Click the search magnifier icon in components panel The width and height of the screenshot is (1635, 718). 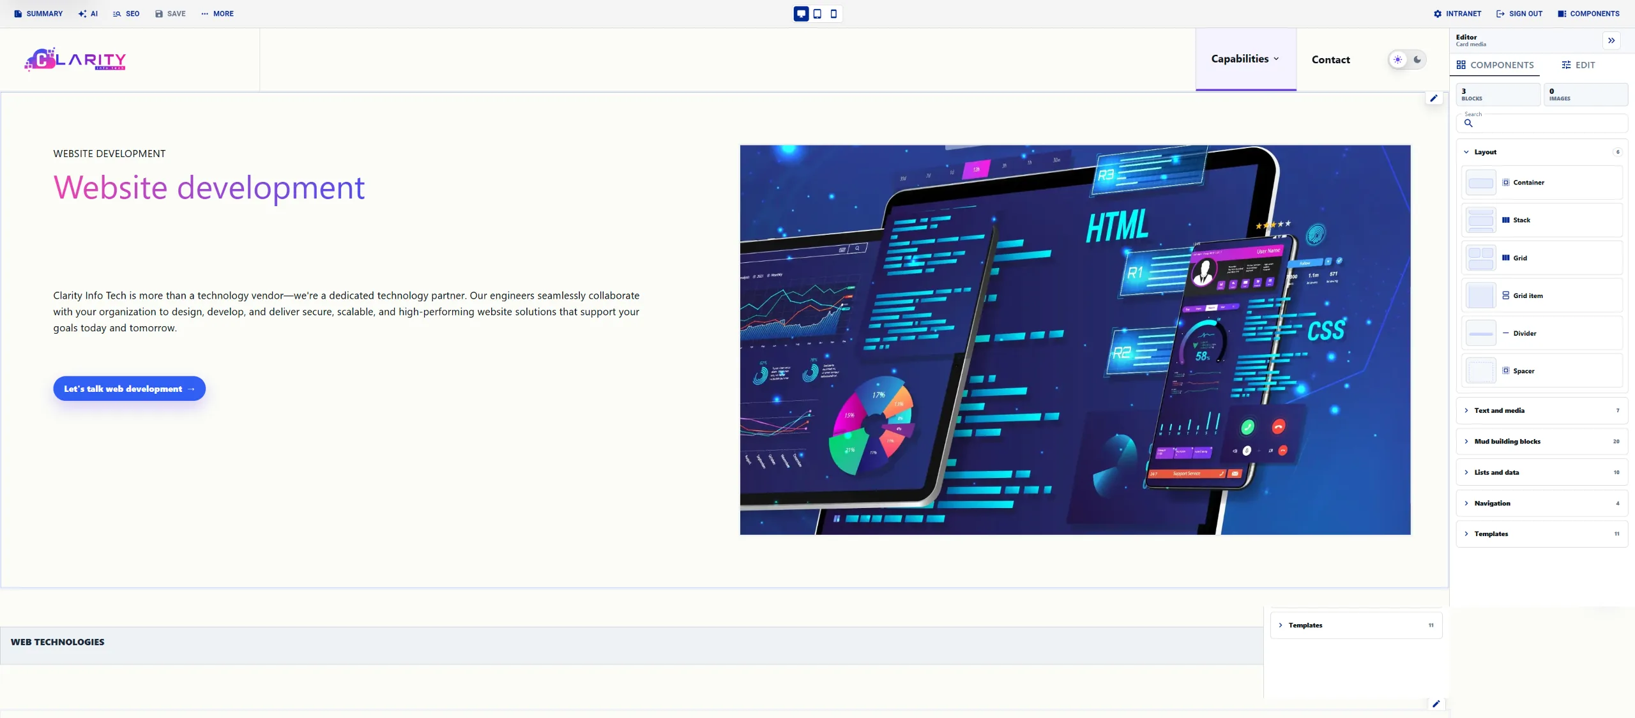point(1468,123)
